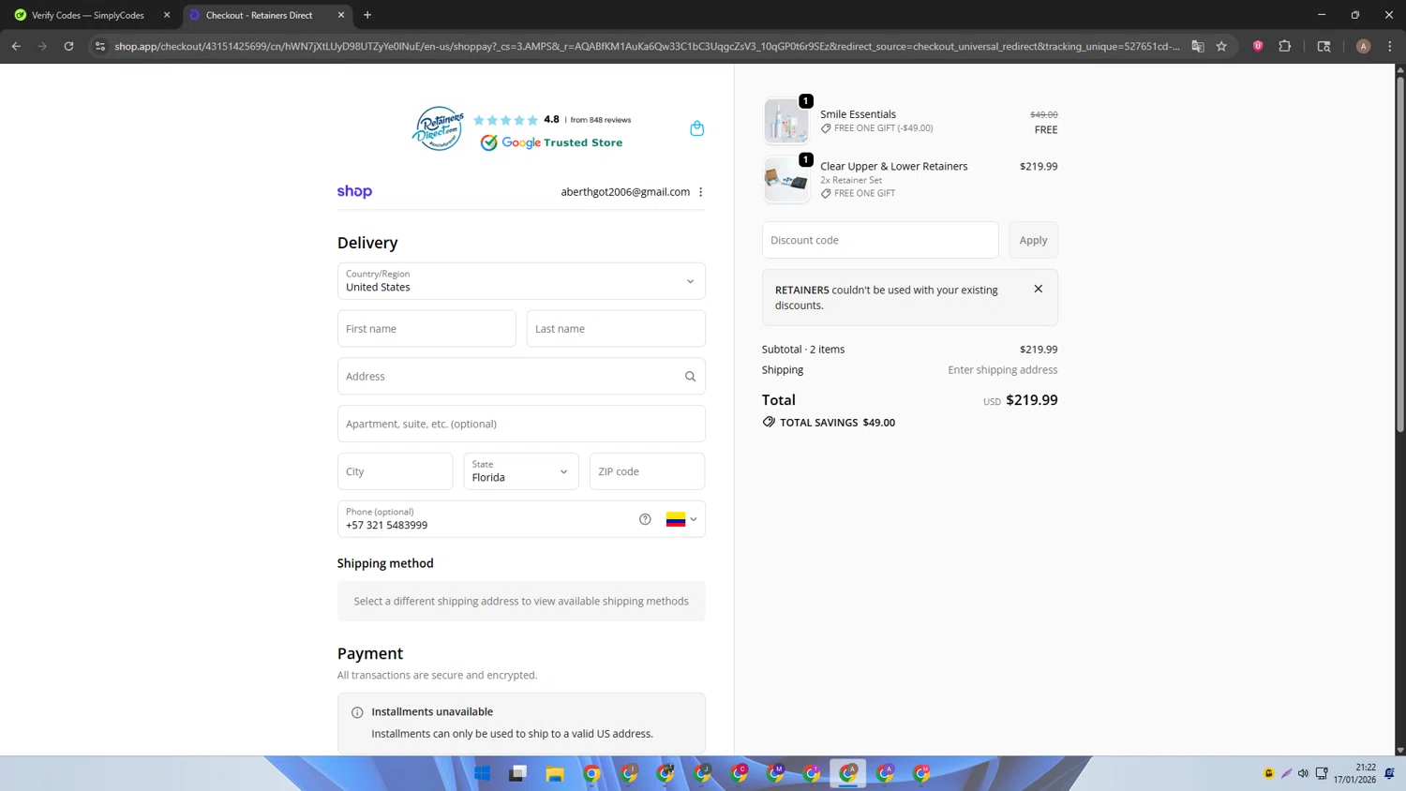Viewport: 1406px width, 791px height.
Task: Click the Google Trusted Store badge
Action: pyautogui.click(x=551, y=142)
